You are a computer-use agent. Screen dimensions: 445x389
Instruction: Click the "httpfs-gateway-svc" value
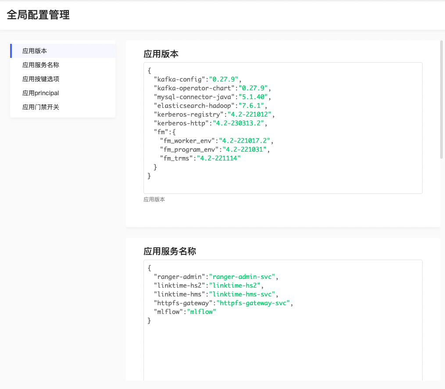(x=253, y=303)
